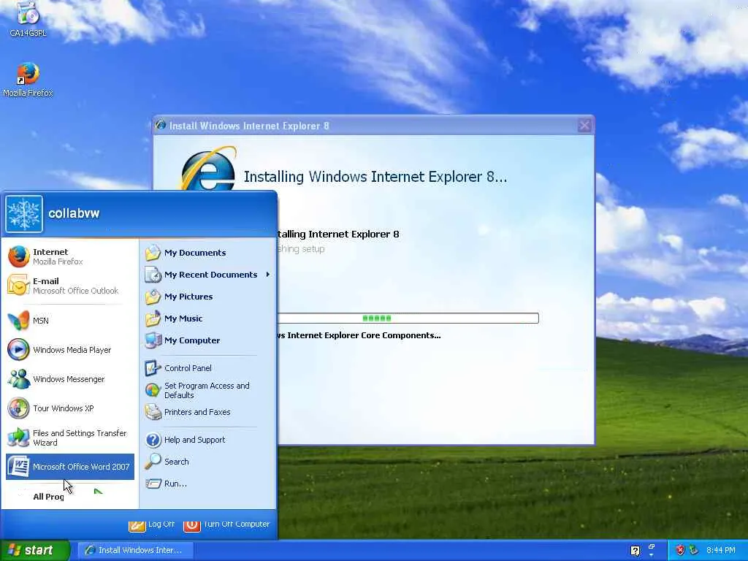This screenshot has height=561, width=748.
Task: Open Control Panel
Action: 208,368
